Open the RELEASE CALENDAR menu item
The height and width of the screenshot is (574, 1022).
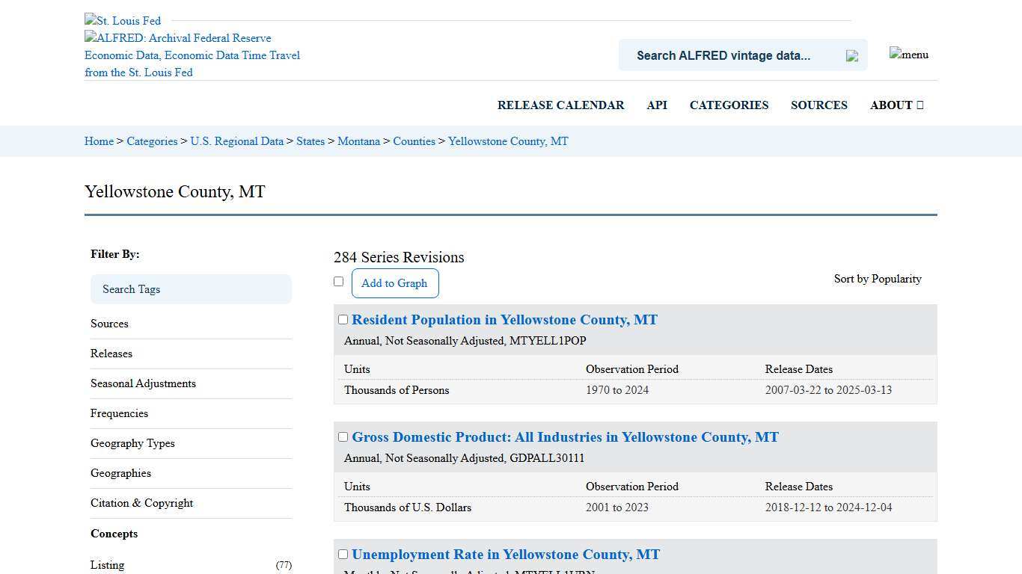[560, 105]
